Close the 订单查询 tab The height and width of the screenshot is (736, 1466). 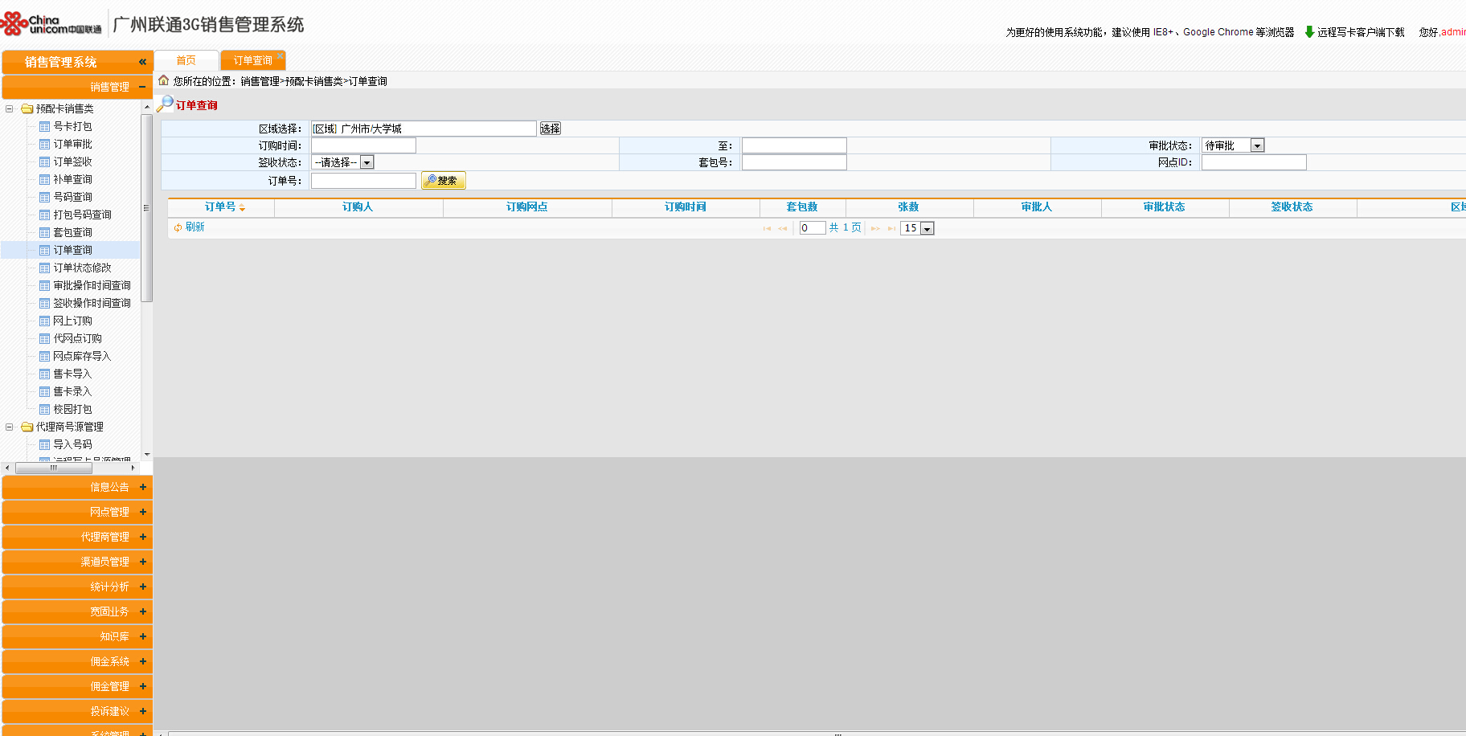[280, 56]
